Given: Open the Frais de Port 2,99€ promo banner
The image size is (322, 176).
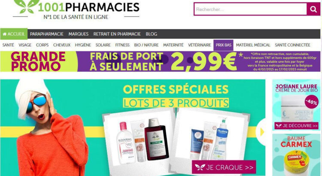Looking at the screenshot, I should pyautogui.click(x=160, y=61).
